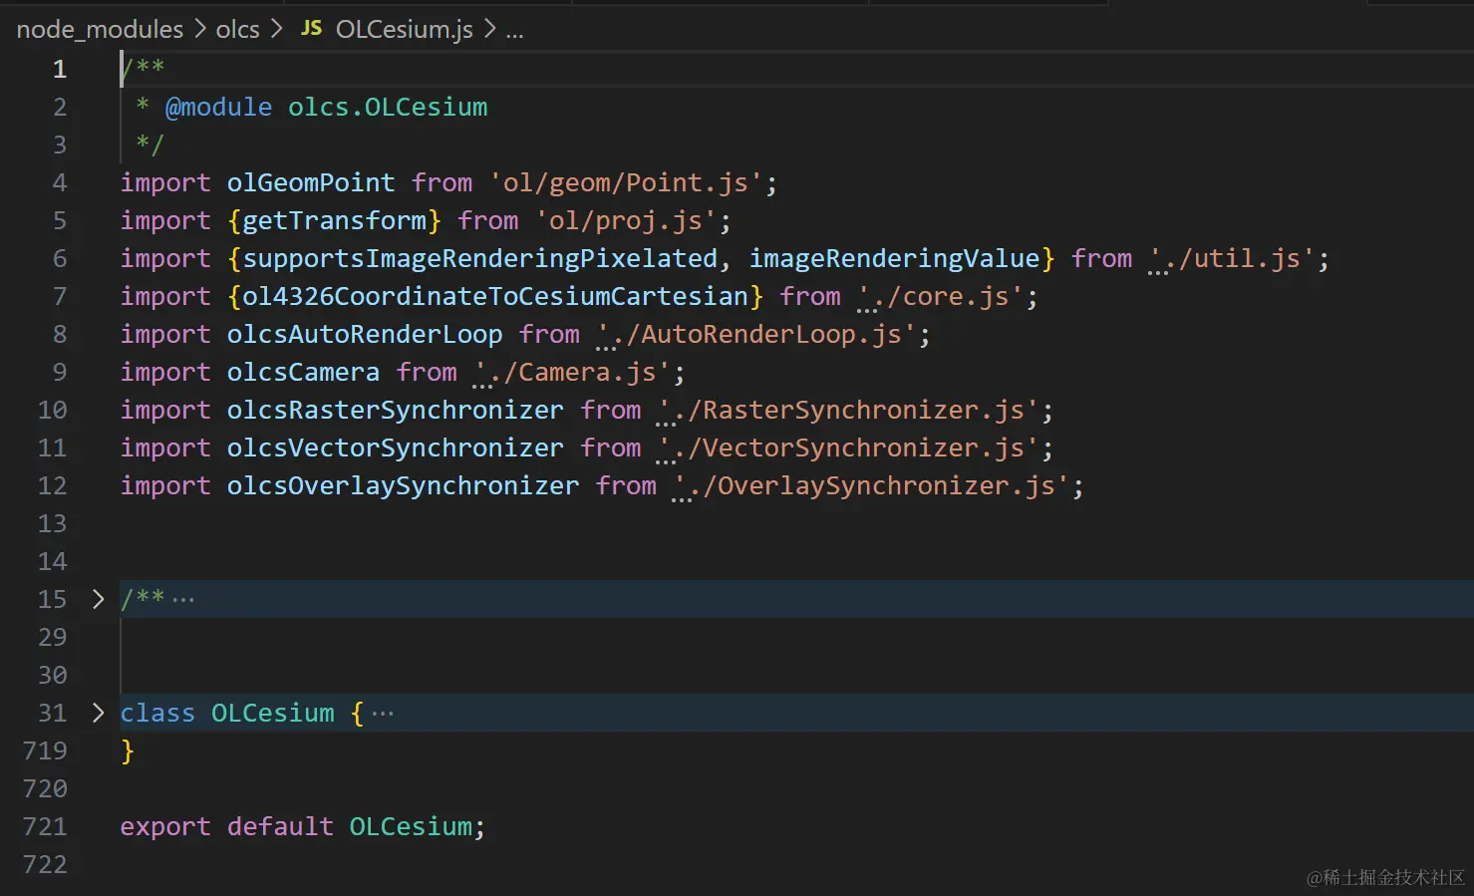Click the olGeomPoint identifier on line 4
The width and height of the screenshot is (1474, 896).
tap(311, 183)
